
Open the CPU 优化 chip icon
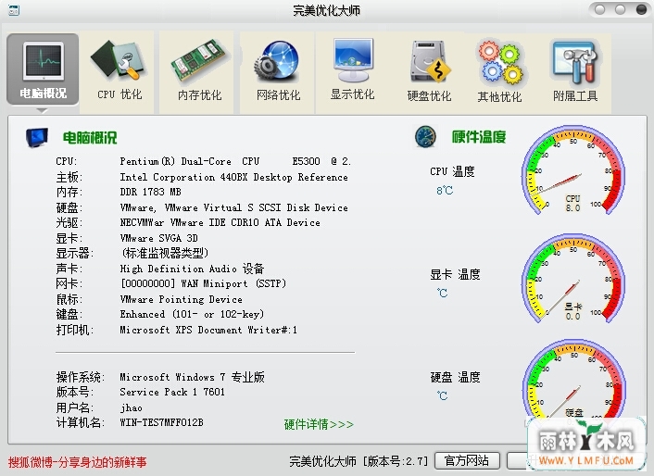pyautogui.click(x=118, y=60)
